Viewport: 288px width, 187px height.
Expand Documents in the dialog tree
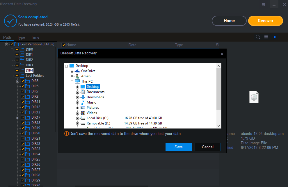tap(77, 92)
